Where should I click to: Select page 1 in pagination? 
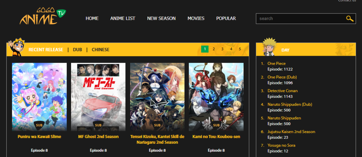pos(205,49)
